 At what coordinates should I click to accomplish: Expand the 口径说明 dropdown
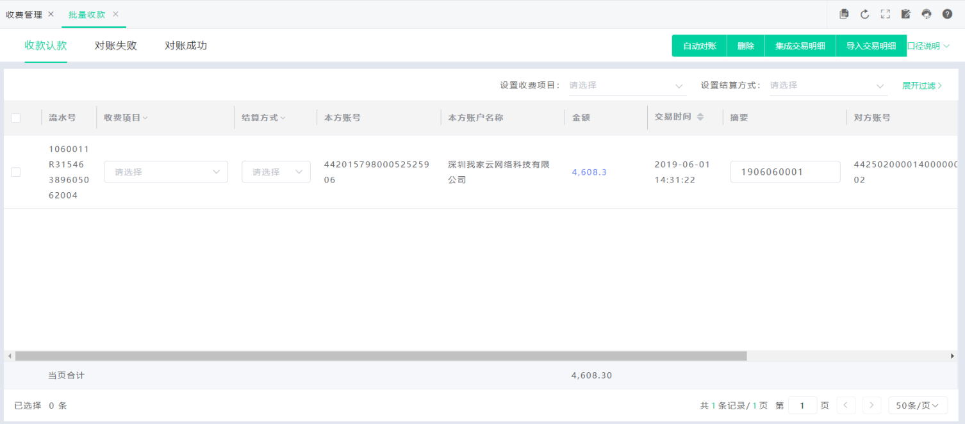coord(928,46)
